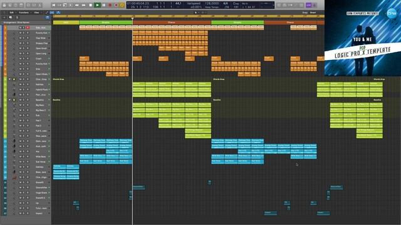Open the Arrangement track dropdown arrow
Image resolution: width=401 pixels, height=225 pixels.
coord(49,22)
